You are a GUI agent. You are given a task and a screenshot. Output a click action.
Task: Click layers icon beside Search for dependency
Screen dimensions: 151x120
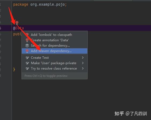[27, 46]
